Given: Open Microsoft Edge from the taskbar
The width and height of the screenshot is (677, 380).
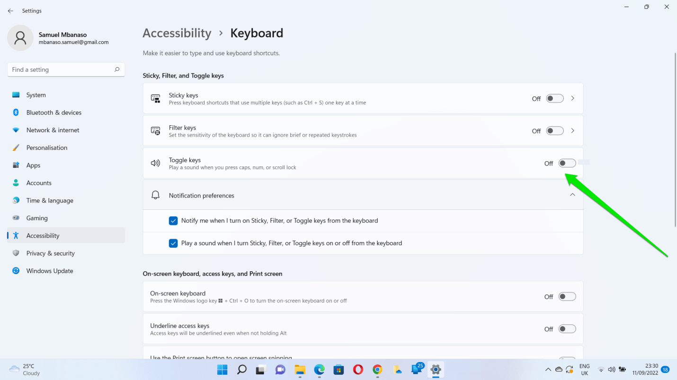Looking at the screenshot, I should (319, 369).
